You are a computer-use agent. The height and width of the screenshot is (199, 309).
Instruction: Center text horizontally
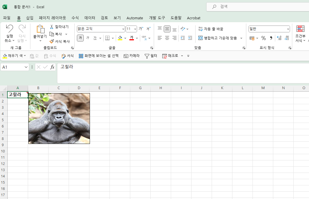point(167,38)
